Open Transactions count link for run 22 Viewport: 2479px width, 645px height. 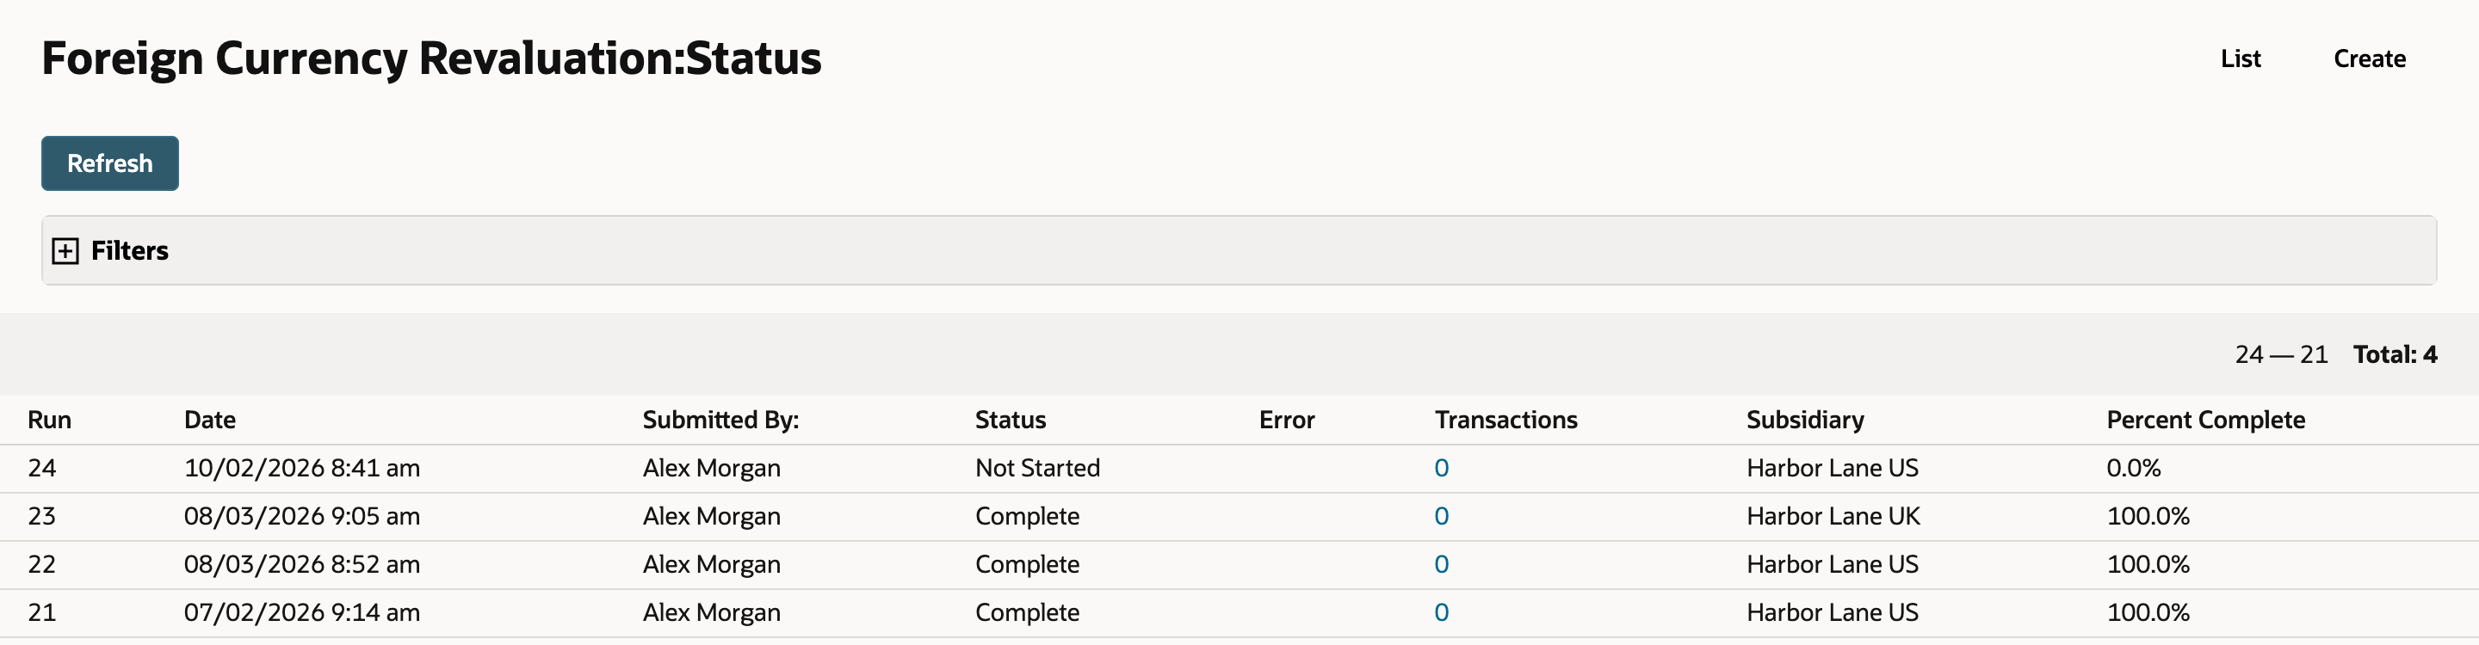[1441, 564]
